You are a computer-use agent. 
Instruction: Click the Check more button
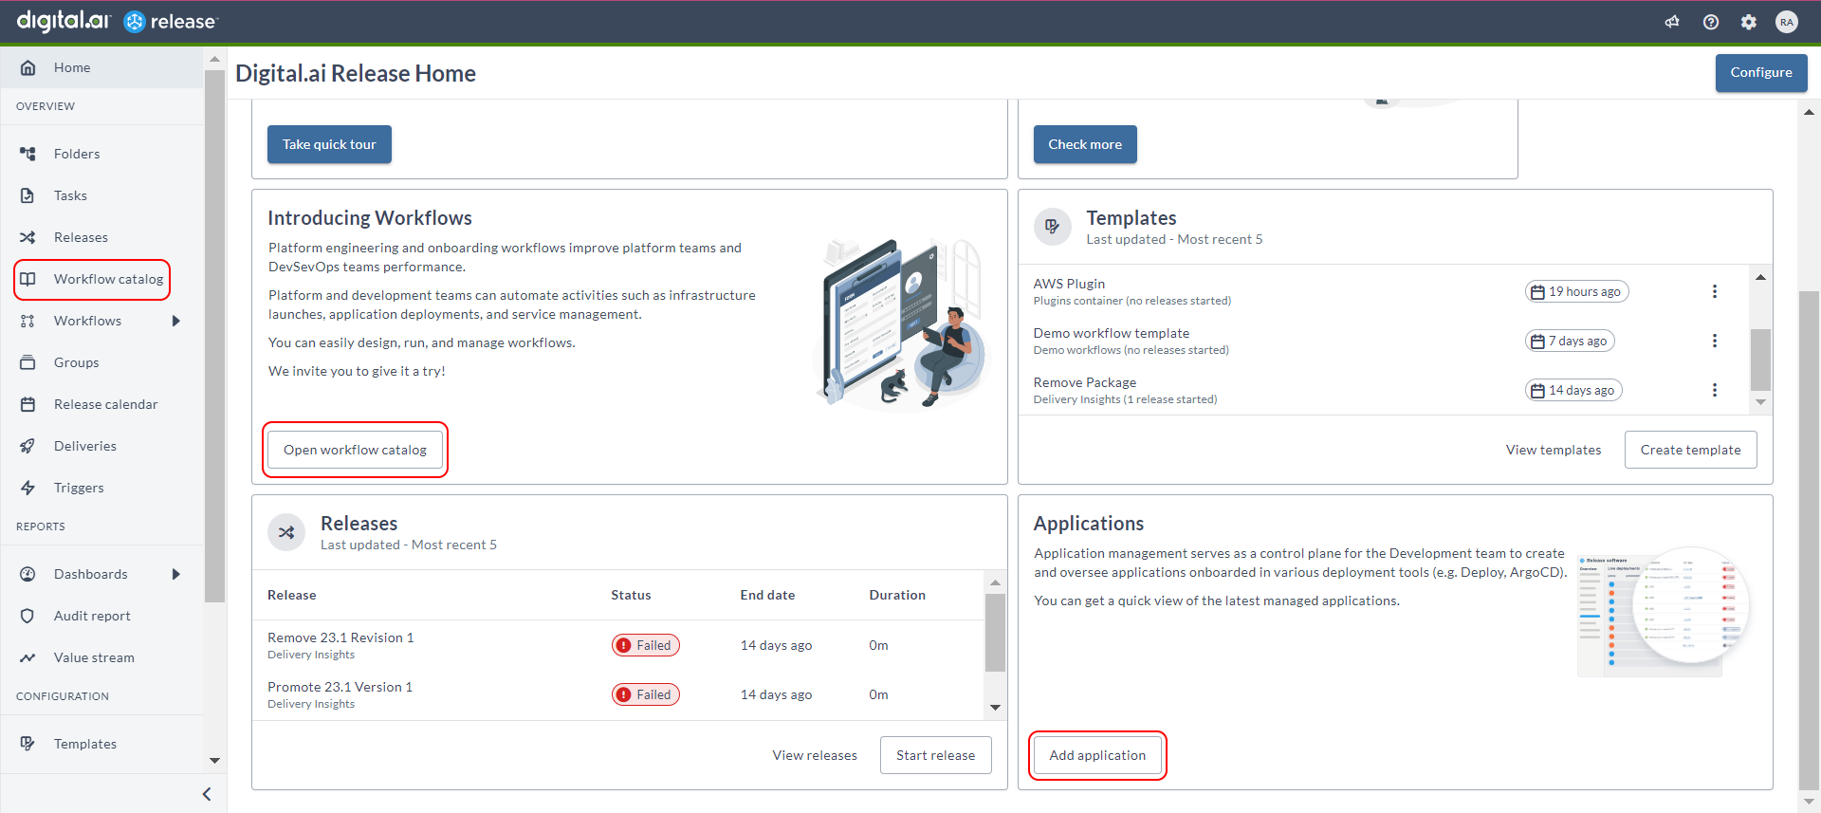(x=1085, y=144)
